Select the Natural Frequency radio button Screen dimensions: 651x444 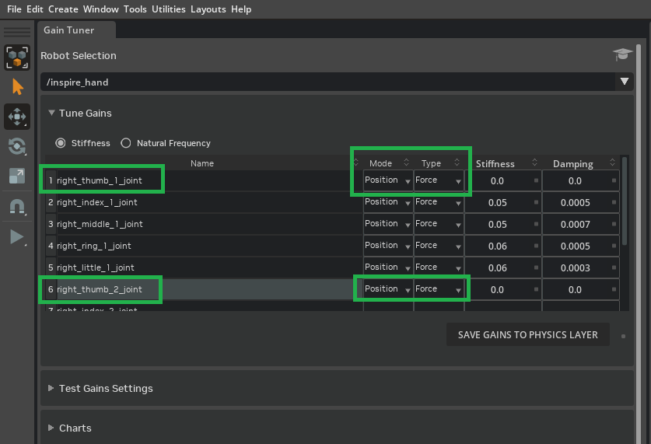pyautogui.click(x=126, y=143)
